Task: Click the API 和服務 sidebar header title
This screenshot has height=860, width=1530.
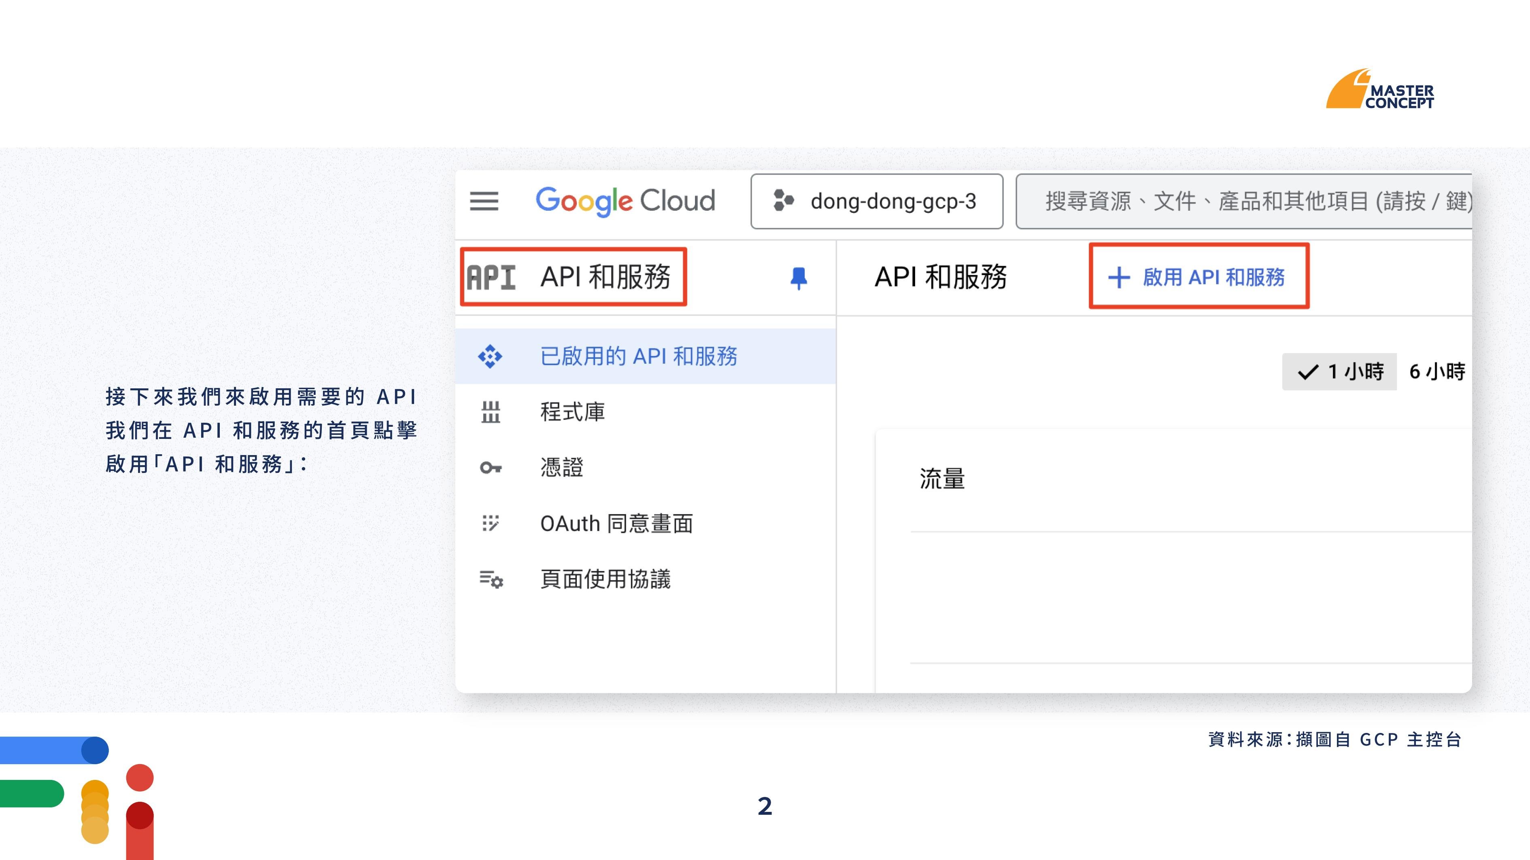Action: click(x=605, y=277)
